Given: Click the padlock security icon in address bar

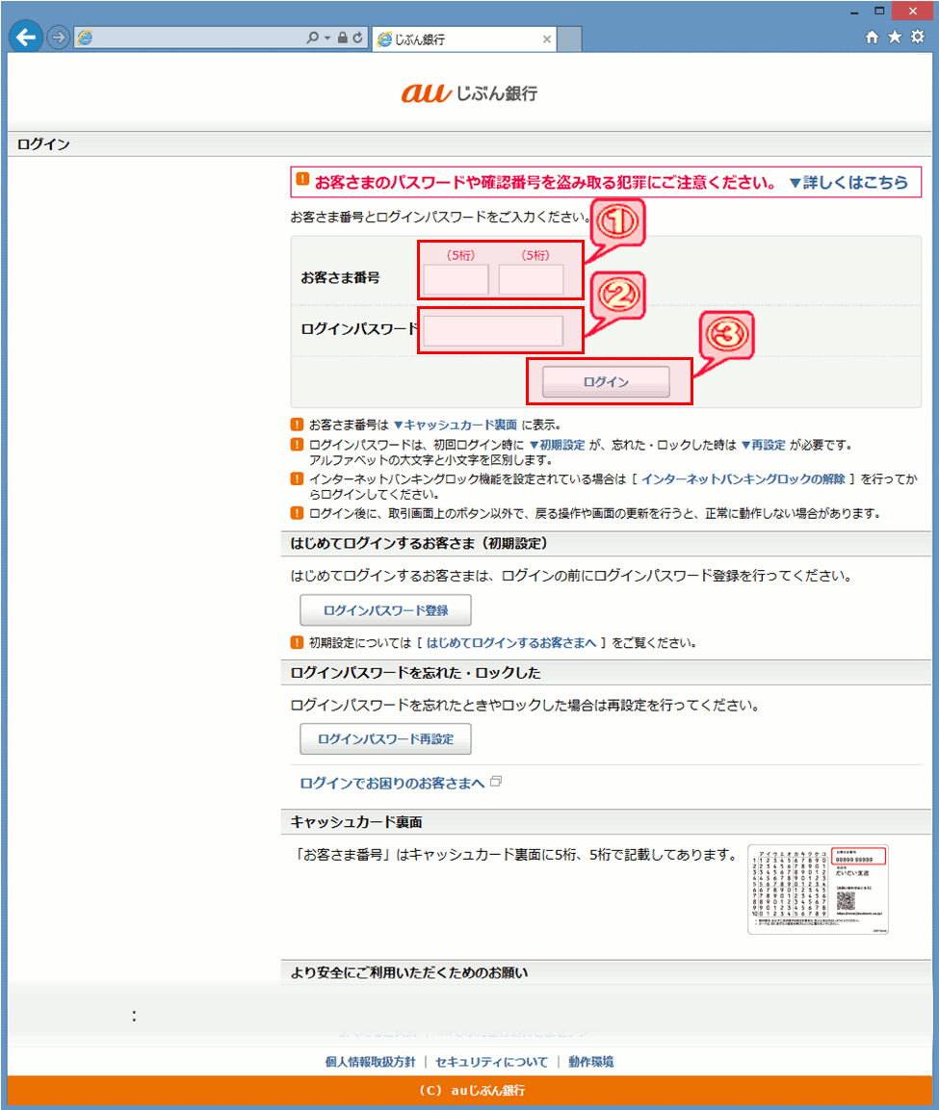Looking at the screenshot, I should (x=343, y=38).
